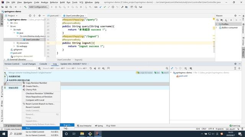245x137 pixels.
Task: Expand Profiles node in Maven panel
Action: coord(216,24)
